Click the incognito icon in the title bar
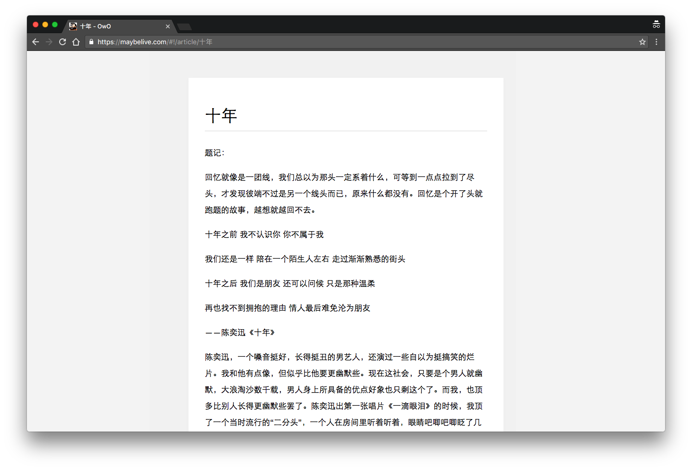The height and width of the screenshot is (470, 692). pyautogui.click(x=656, y=25)
